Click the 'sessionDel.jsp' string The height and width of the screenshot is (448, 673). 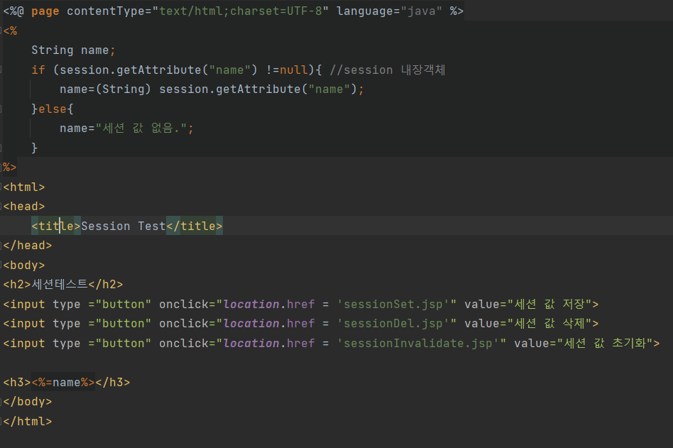(x=393, y=324)
